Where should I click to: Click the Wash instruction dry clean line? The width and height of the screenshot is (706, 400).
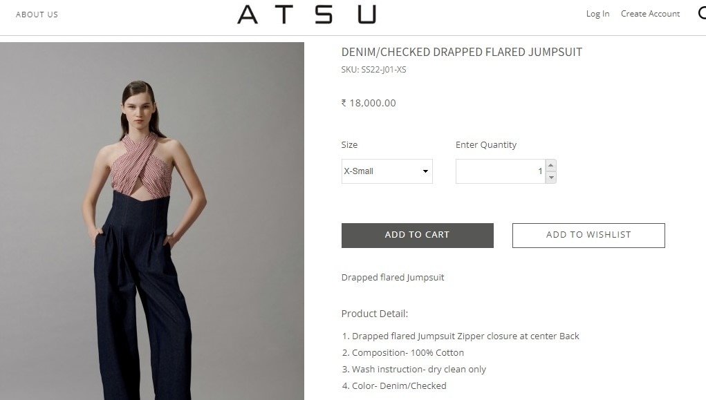tap(414, 370)
